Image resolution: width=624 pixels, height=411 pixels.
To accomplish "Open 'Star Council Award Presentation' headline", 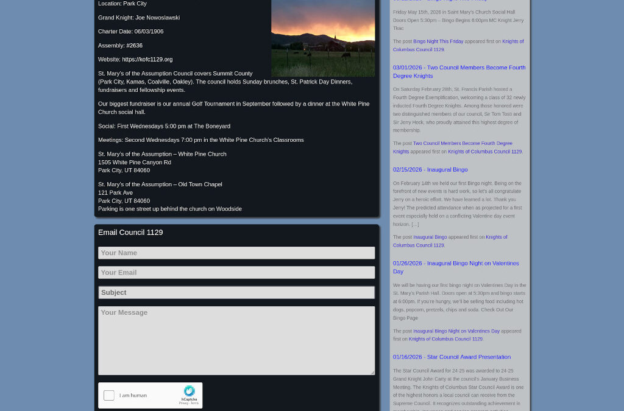I will [452, 357].
